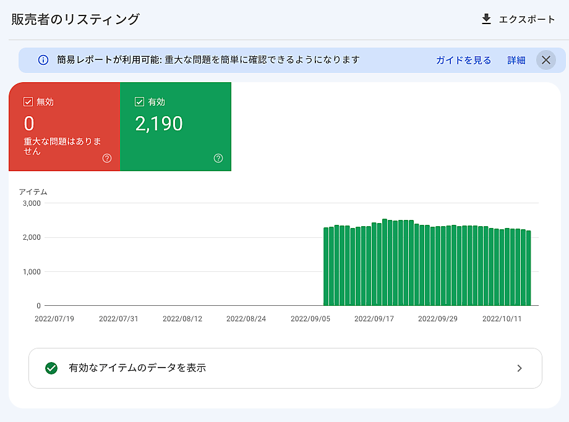Open the 詳細 link in the banner
This screenshot has height=422, width=569.
(516, 60)
